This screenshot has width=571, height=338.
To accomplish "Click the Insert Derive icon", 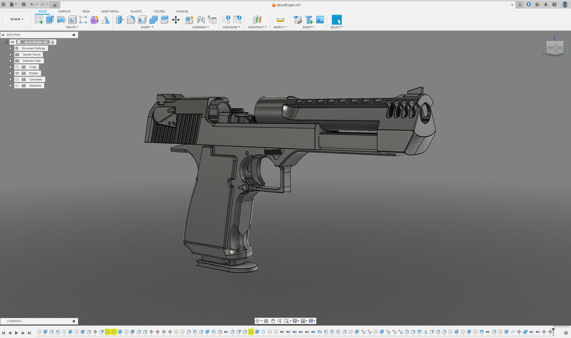I will coord(298,20).
